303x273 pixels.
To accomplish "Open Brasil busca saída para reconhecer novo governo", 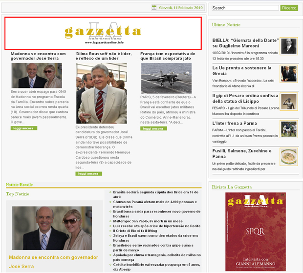I will pyautogui.click(x=157, y=214).
